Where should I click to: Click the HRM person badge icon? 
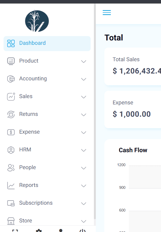[11, 150]
